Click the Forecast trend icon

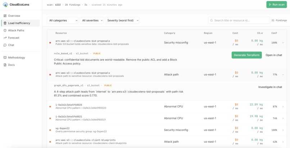(x=5, y=38)
